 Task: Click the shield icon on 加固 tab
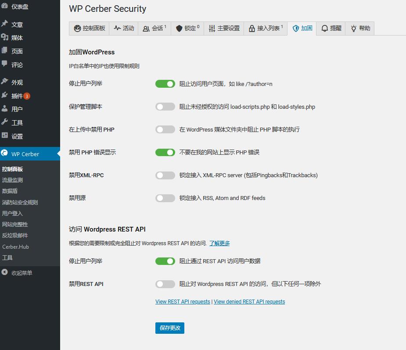(x=296, y=29)
